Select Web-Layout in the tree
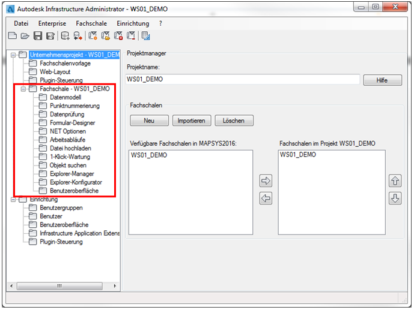The image size is (417, 310). pyautogui.click(x=55, y=72)
